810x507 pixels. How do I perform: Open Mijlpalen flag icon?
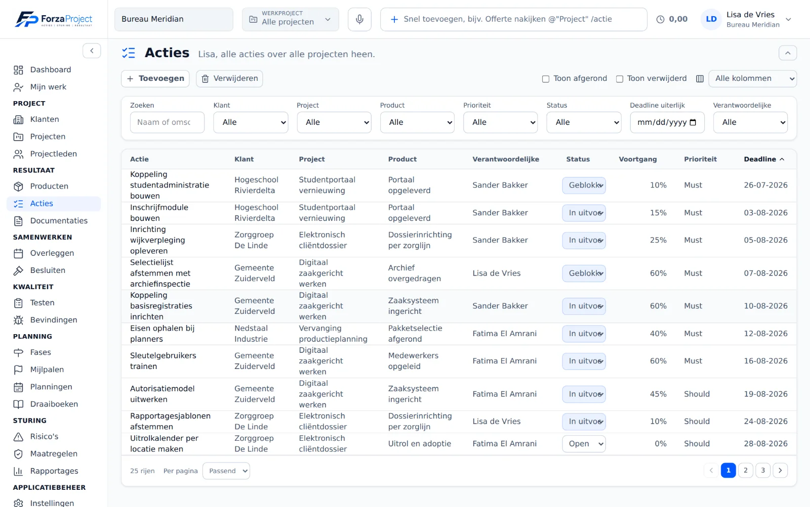click(18, 369)
